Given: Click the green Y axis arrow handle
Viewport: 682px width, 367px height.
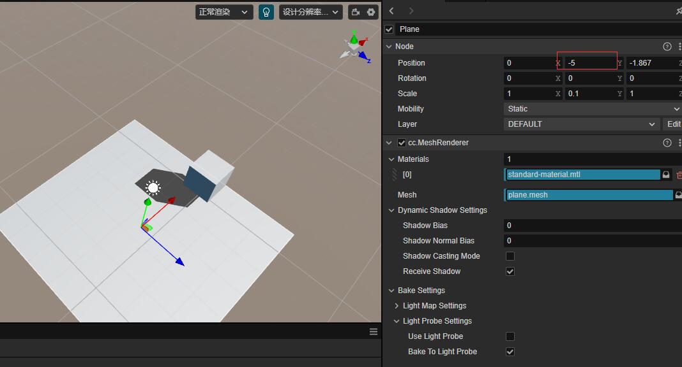Looking at the screenshot, I should click(148, 202).
